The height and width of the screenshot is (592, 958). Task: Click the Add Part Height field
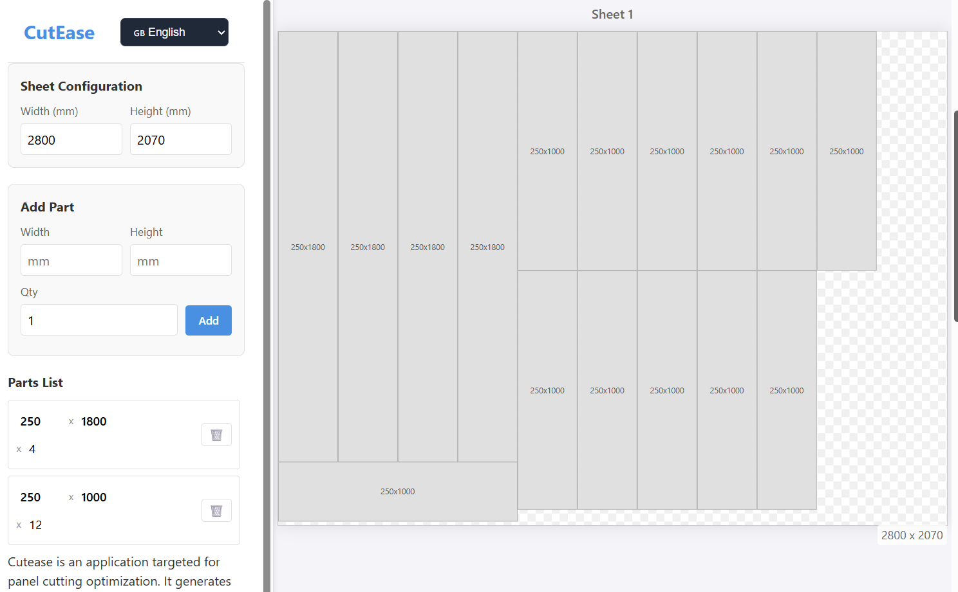[x=180, y=260]
